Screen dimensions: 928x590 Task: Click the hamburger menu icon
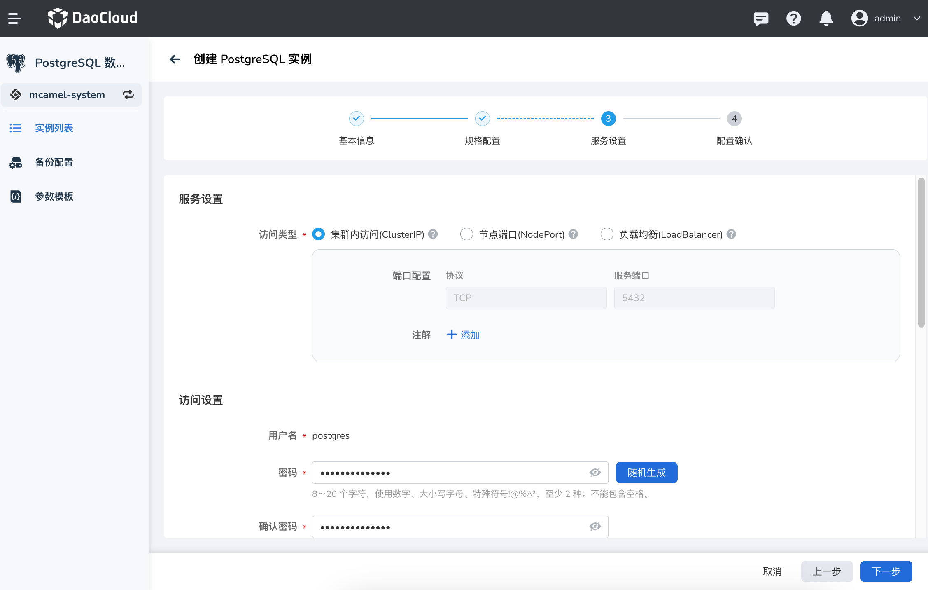click(x=14, y=19)
